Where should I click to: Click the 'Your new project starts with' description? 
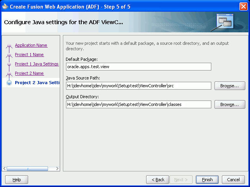(147, 46)
